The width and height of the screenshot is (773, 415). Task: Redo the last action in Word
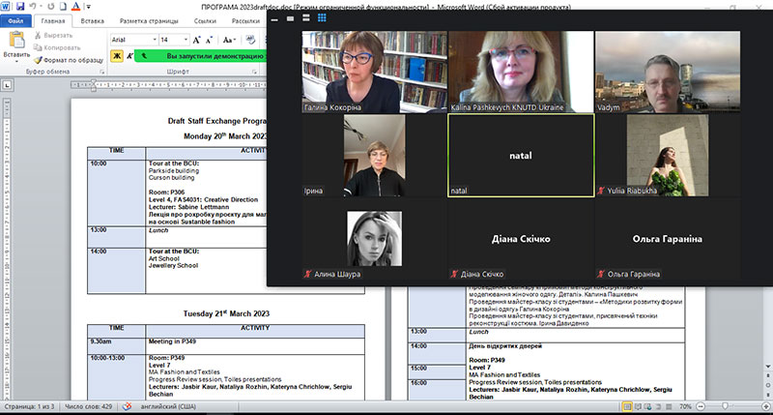51,7
